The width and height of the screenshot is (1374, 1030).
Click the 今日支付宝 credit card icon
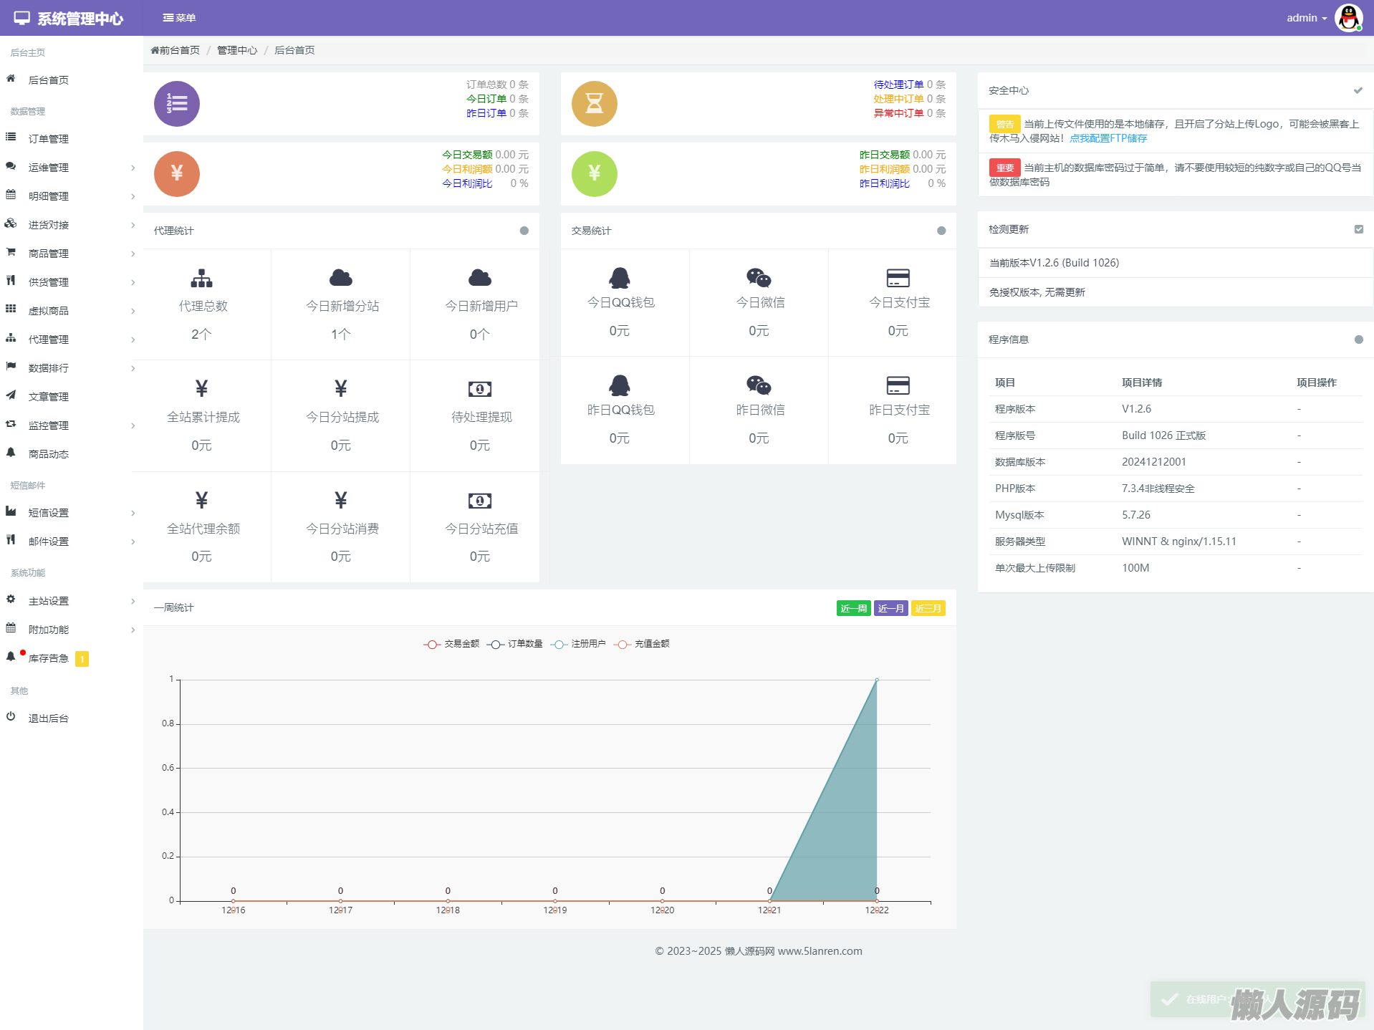898,278
